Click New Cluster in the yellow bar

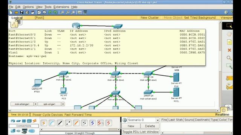pos(149,18)
